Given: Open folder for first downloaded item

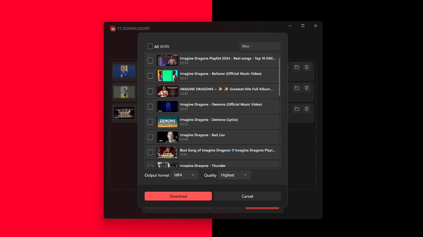Looking at the screenshot, I should [297, 67].
